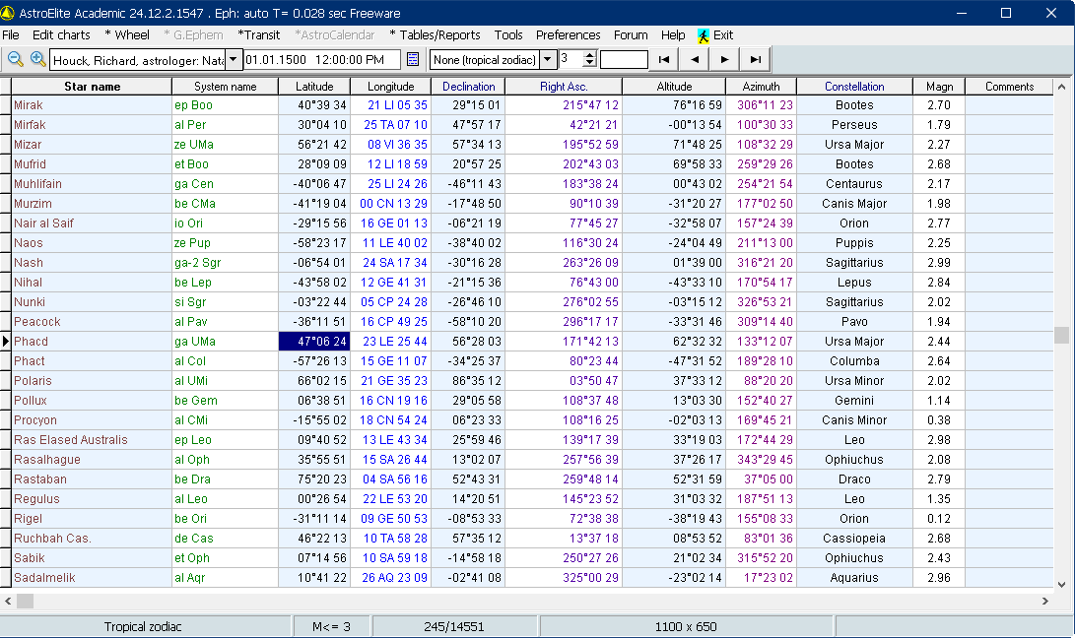Click the highlighted latitude cell 47°06 24
Screen dimensions: 1075x638
[x=314, y=342]
